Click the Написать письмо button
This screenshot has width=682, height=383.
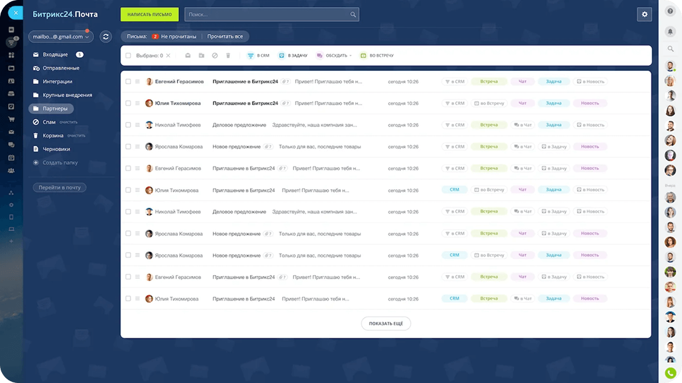point(149,15)
